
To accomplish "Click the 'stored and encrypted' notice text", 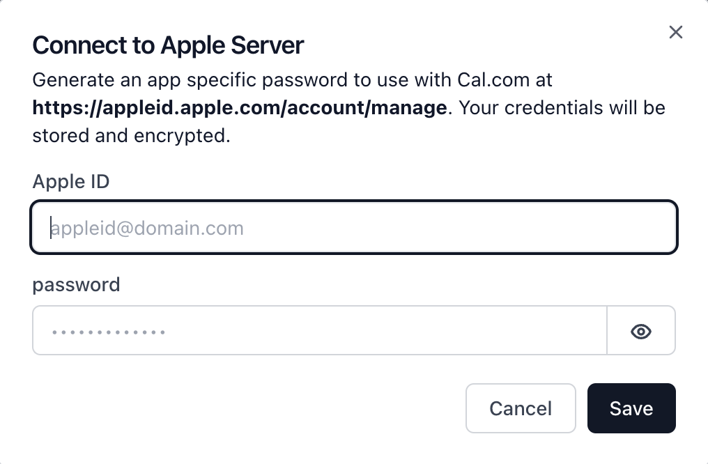I will click(x=132, y=135).
